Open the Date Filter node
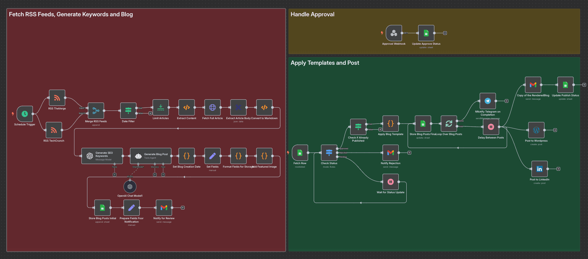The height and width of the screenshot is (259, 588). pyautogui.click(x=128, y=111)
